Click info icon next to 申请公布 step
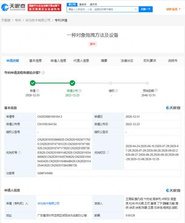 80,91
